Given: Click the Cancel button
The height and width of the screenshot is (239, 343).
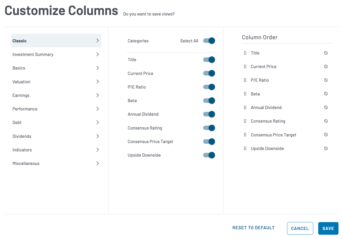Looking at the screenshot, I should (x=300, y=228).
